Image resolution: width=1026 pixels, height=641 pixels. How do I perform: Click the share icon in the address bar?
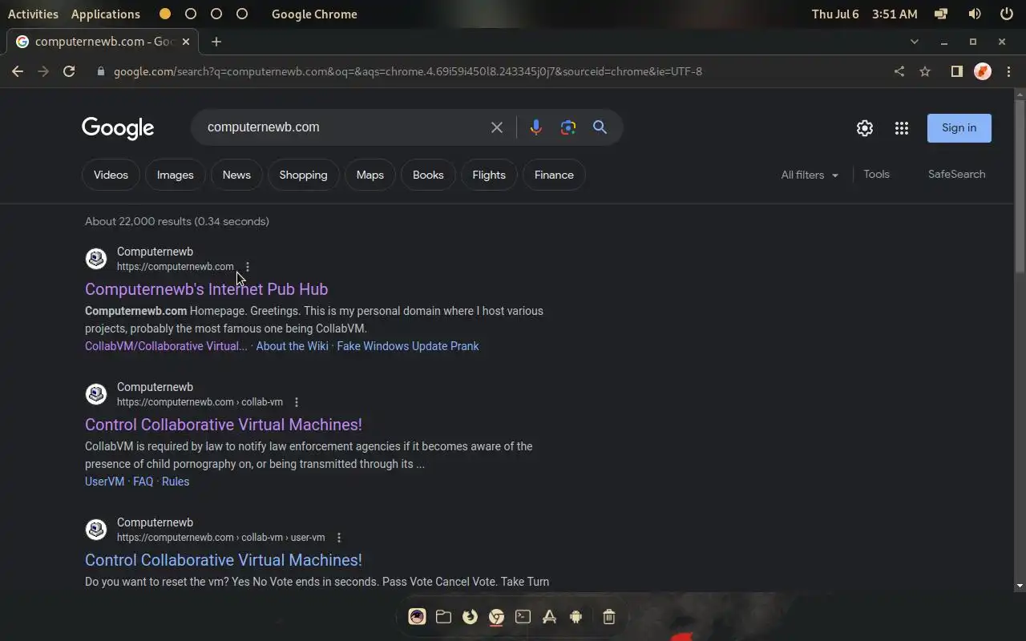(x=899, y=71)
